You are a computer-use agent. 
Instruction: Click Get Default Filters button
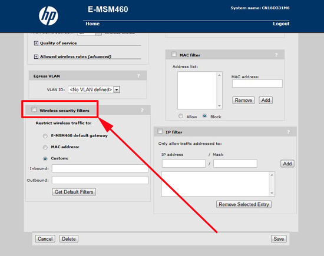[74, 192]
